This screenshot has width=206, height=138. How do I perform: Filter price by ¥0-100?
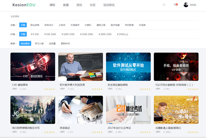click(x=35, y=34)
